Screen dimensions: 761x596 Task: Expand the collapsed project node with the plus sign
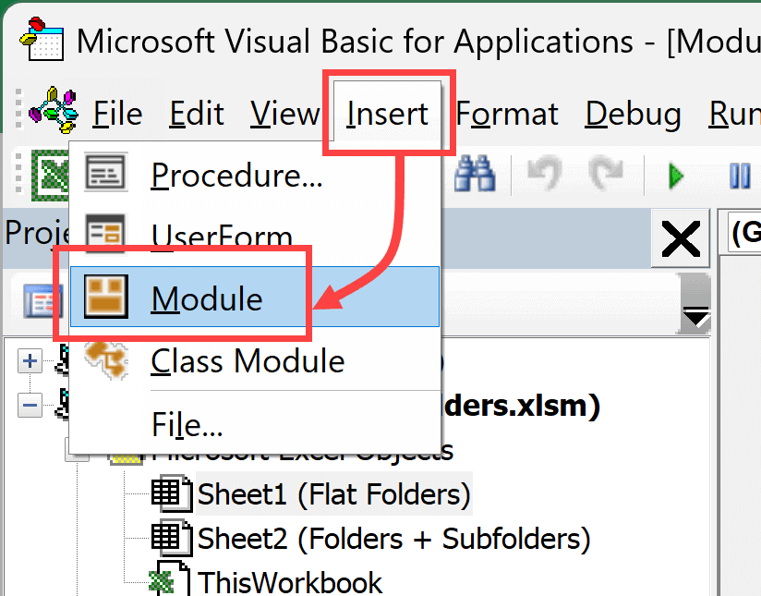point(28,360)
